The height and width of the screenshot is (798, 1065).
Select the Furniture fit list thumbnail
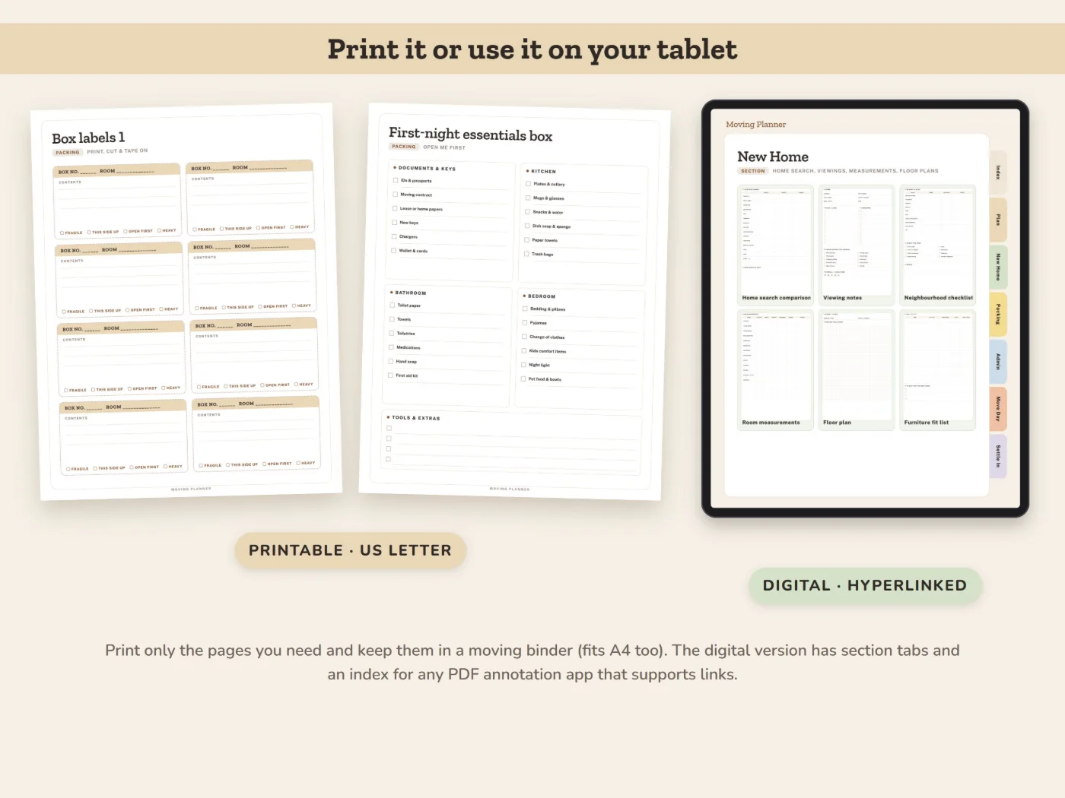[x=938, y=369]
